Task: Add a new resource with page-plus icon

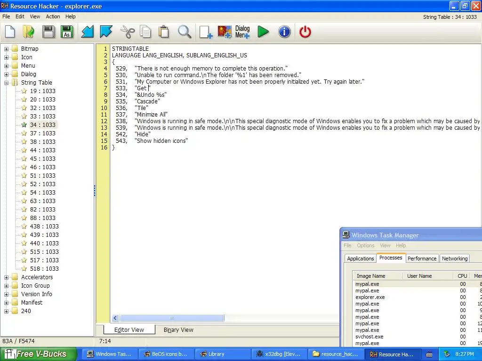Action: [206, 32]
